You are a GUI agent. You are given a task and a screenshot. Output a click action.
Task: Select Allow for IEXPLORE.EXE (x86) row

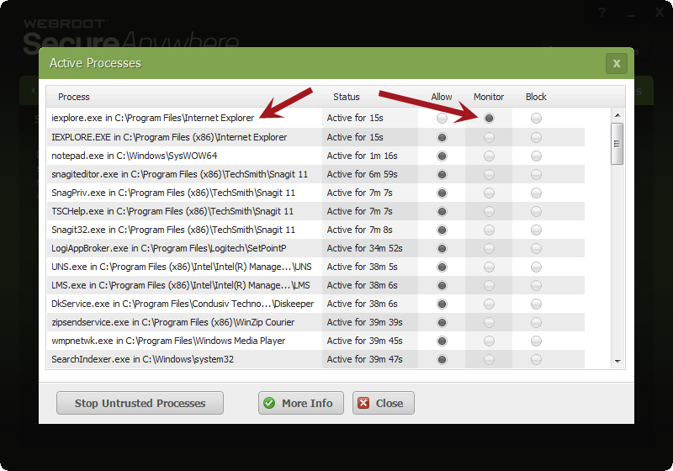point(442,137)
